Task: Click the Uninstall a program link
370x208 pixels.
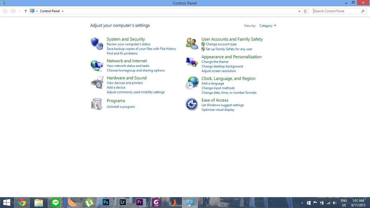Action: pos(121,107)
